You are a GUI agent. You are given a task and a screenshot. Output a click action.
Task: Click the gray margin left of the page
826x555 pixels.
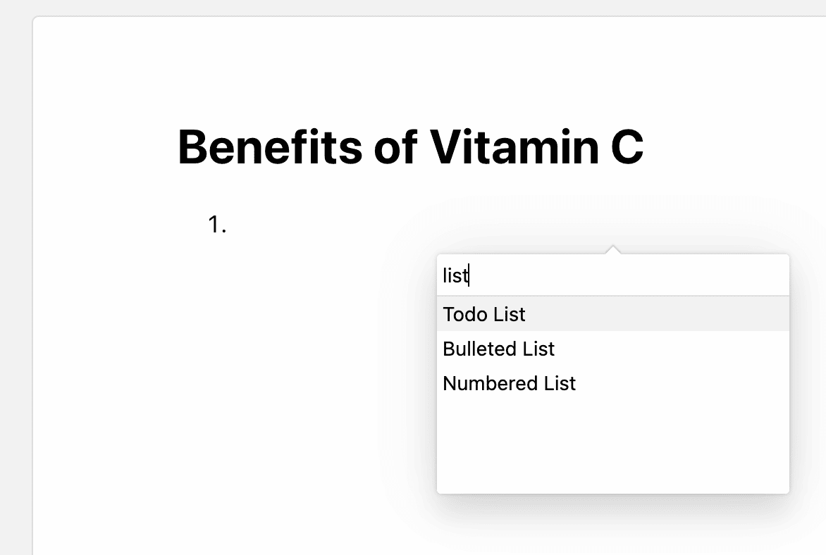(x=16, y=282)
